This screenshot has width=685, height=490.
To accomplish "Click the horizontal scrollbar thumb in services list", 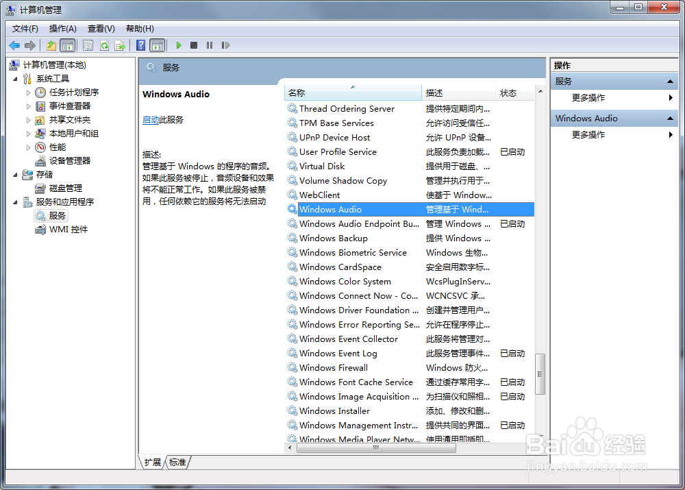I will (x=376, y=448).
